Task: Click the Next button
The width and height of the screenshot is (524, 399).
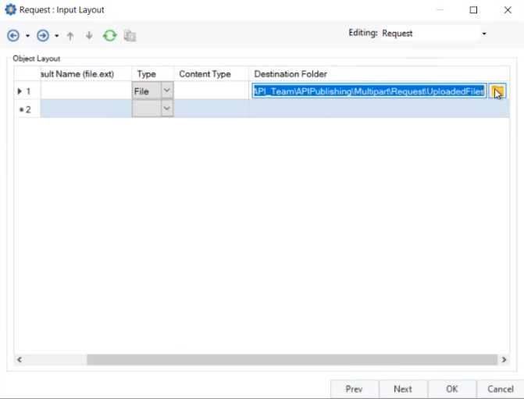Action: click(x=403, y=389)
